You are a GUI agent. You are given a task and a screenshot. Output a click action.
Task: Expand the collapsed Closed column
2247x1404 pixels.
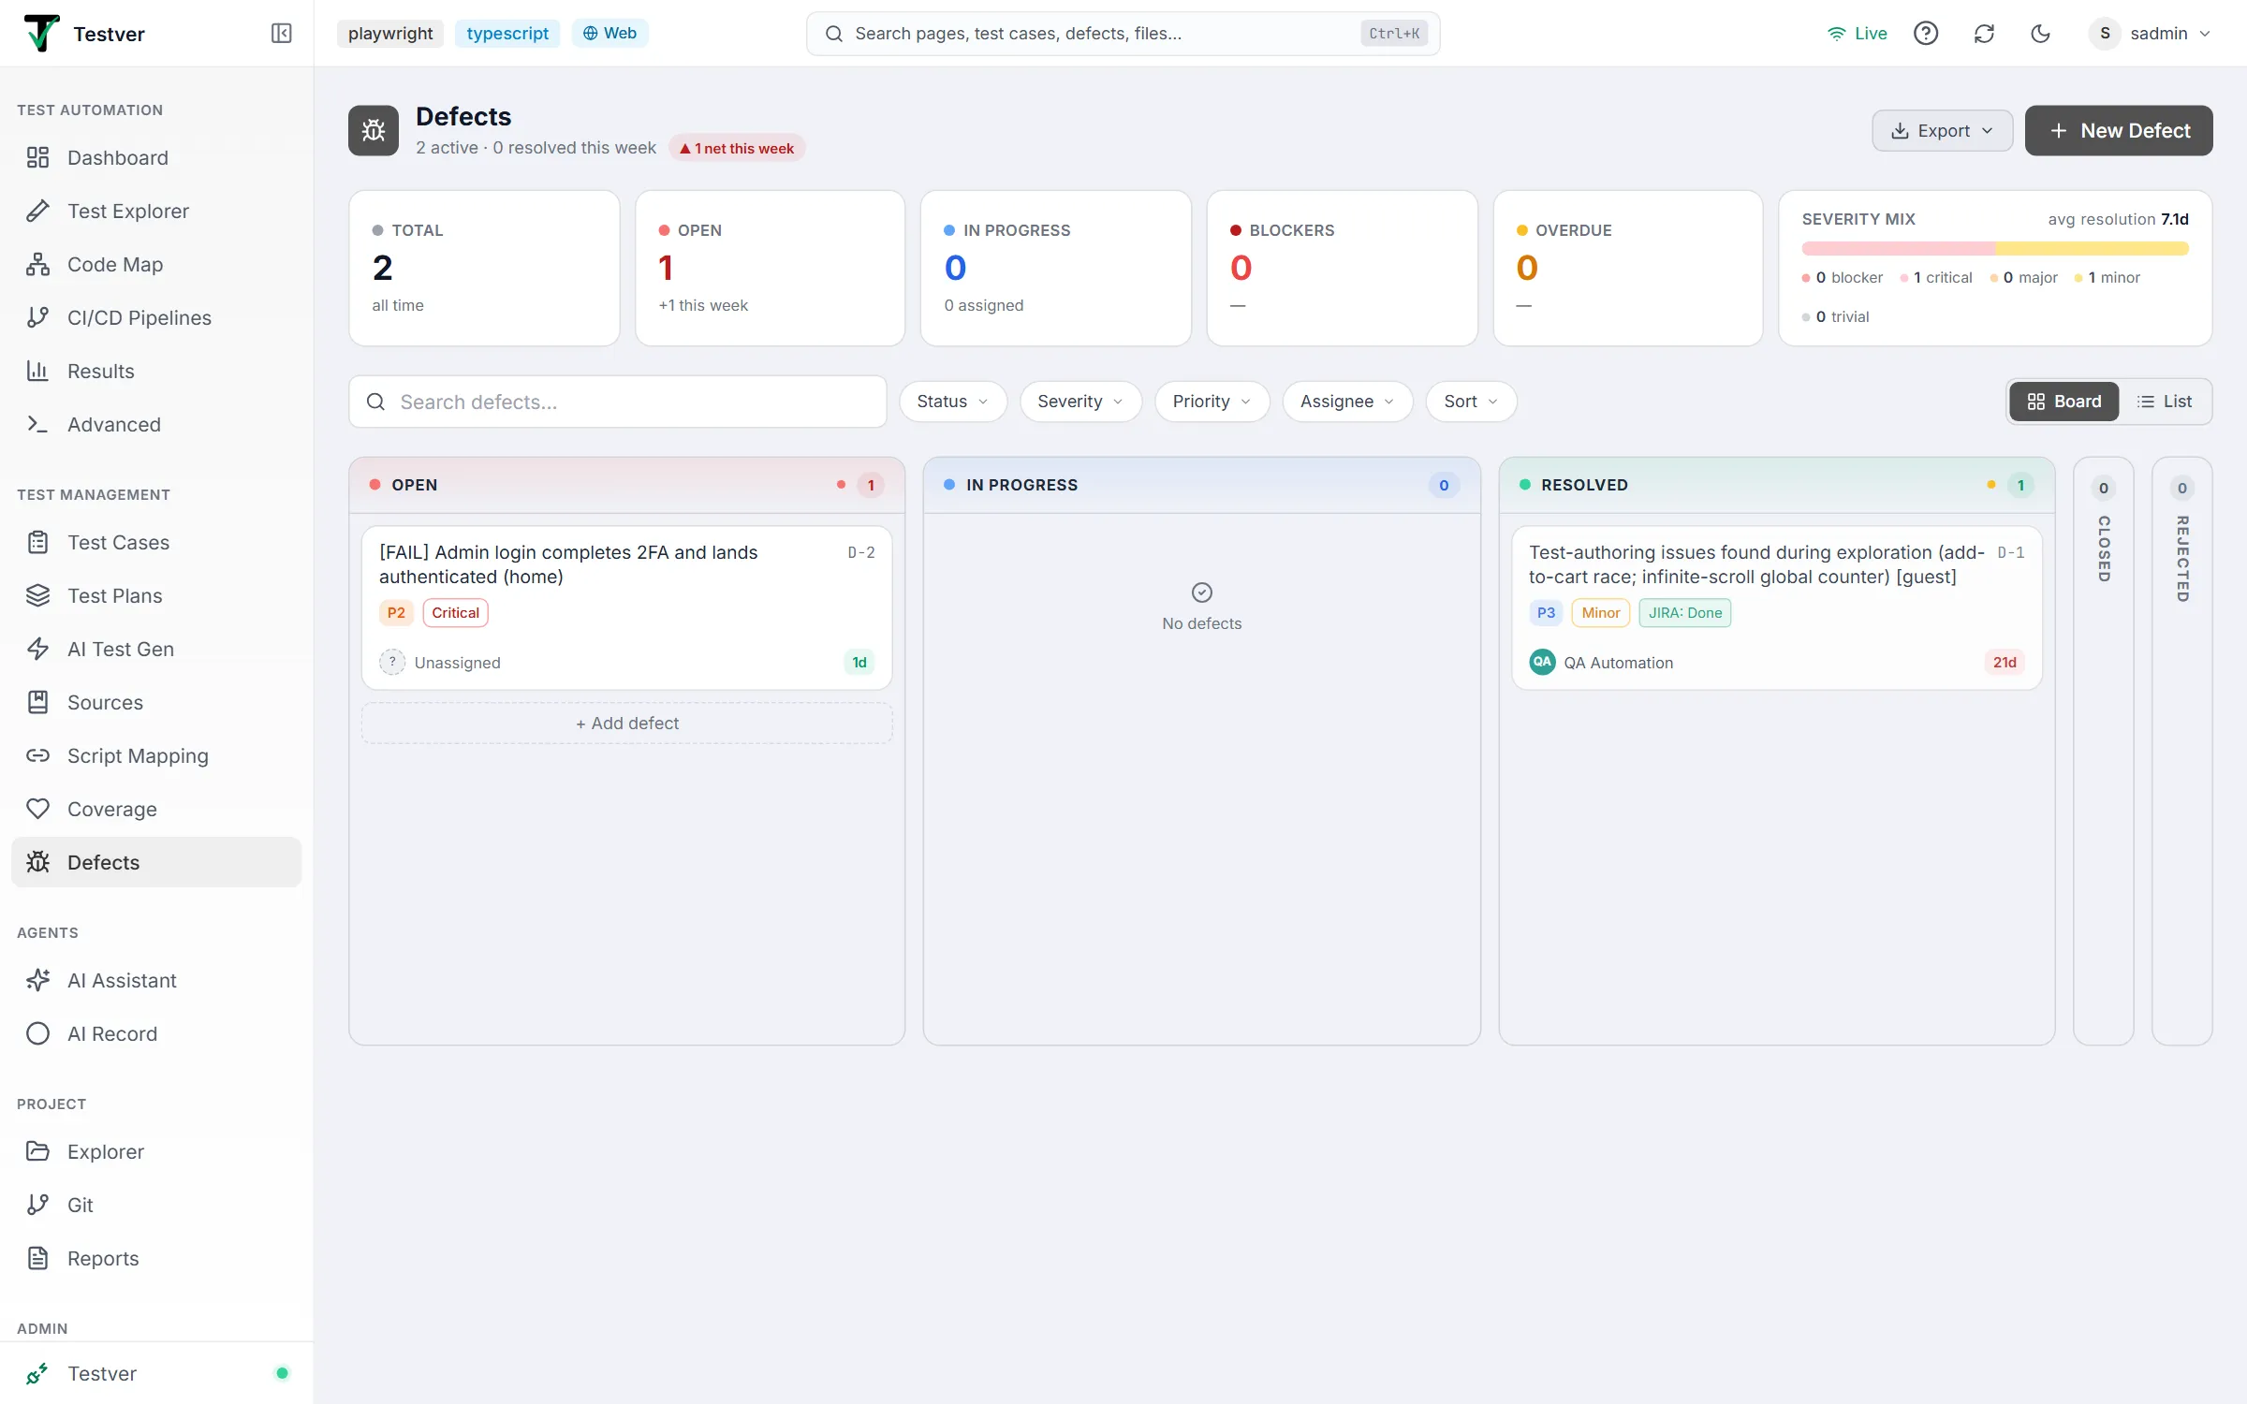click(x=2104, y=751)
